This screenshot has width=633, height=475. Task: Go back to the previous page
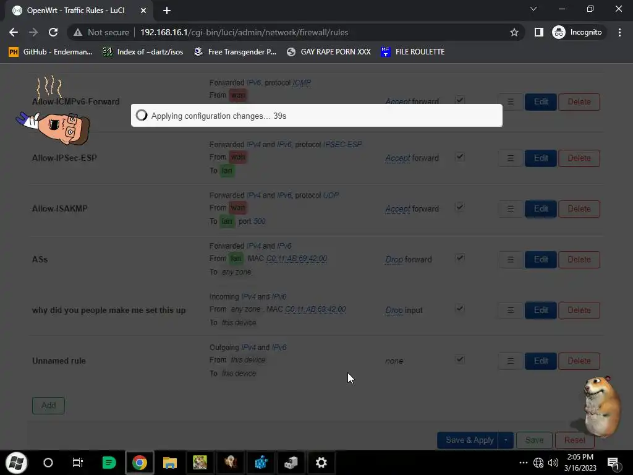click(x=14, y=32)
